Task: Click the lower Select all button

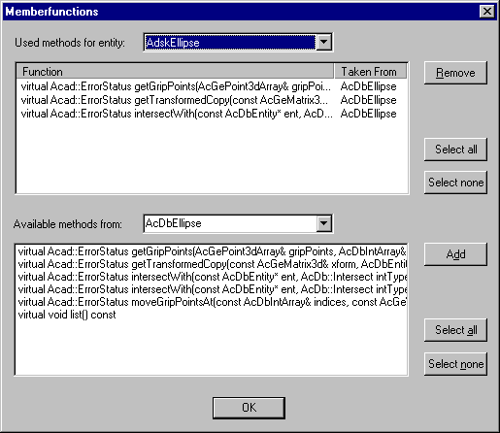Action: (455, 330)
